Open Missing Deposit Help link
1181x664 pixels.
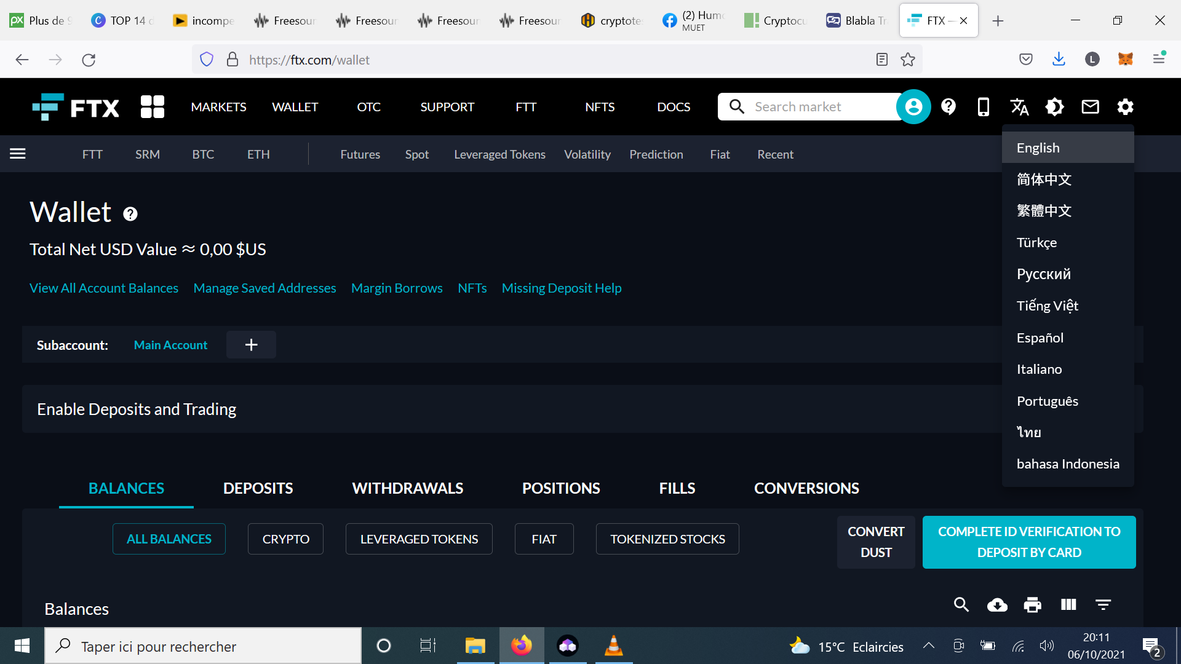click(x=562, y=288)
